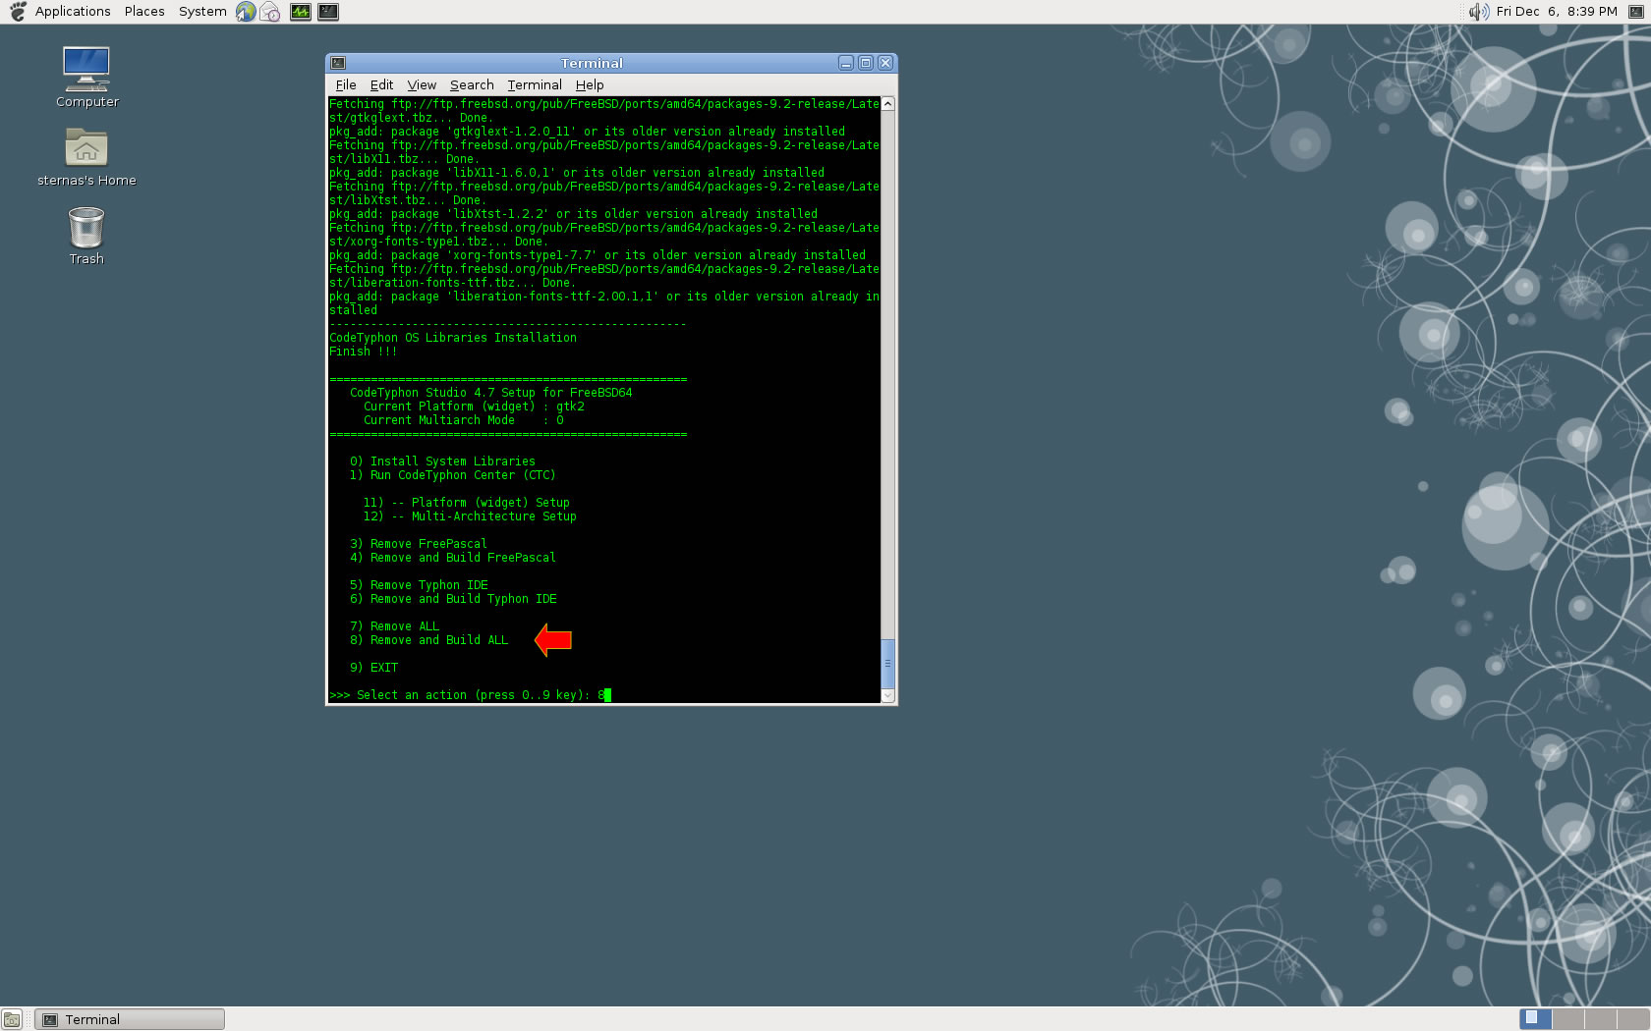Click the '3) Remove FreePascal' line
The height and width of the screenshot is (1031, 1651).
[419, 544]
